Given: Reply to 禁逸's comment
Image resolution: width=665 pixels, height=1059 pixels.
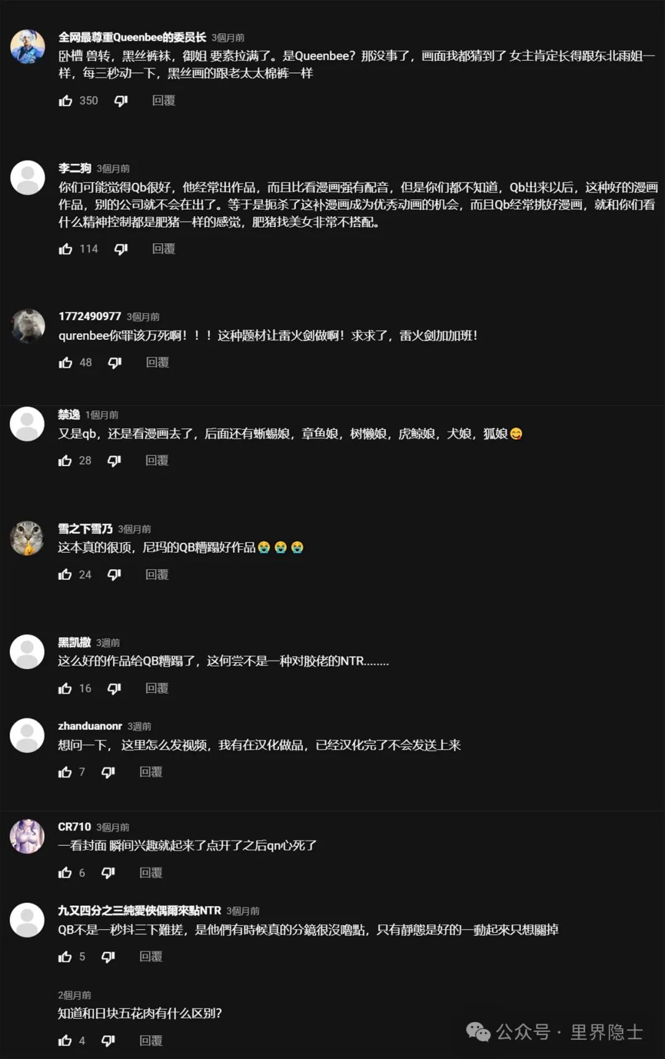Looking at the screenshot, I should (157, 461).
